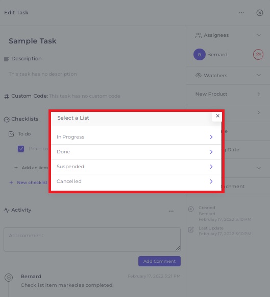The width and height of the screenshot is (270, 297).
Task: Open the Activity section ellipsis menu
Action: [x=171, y=211]
